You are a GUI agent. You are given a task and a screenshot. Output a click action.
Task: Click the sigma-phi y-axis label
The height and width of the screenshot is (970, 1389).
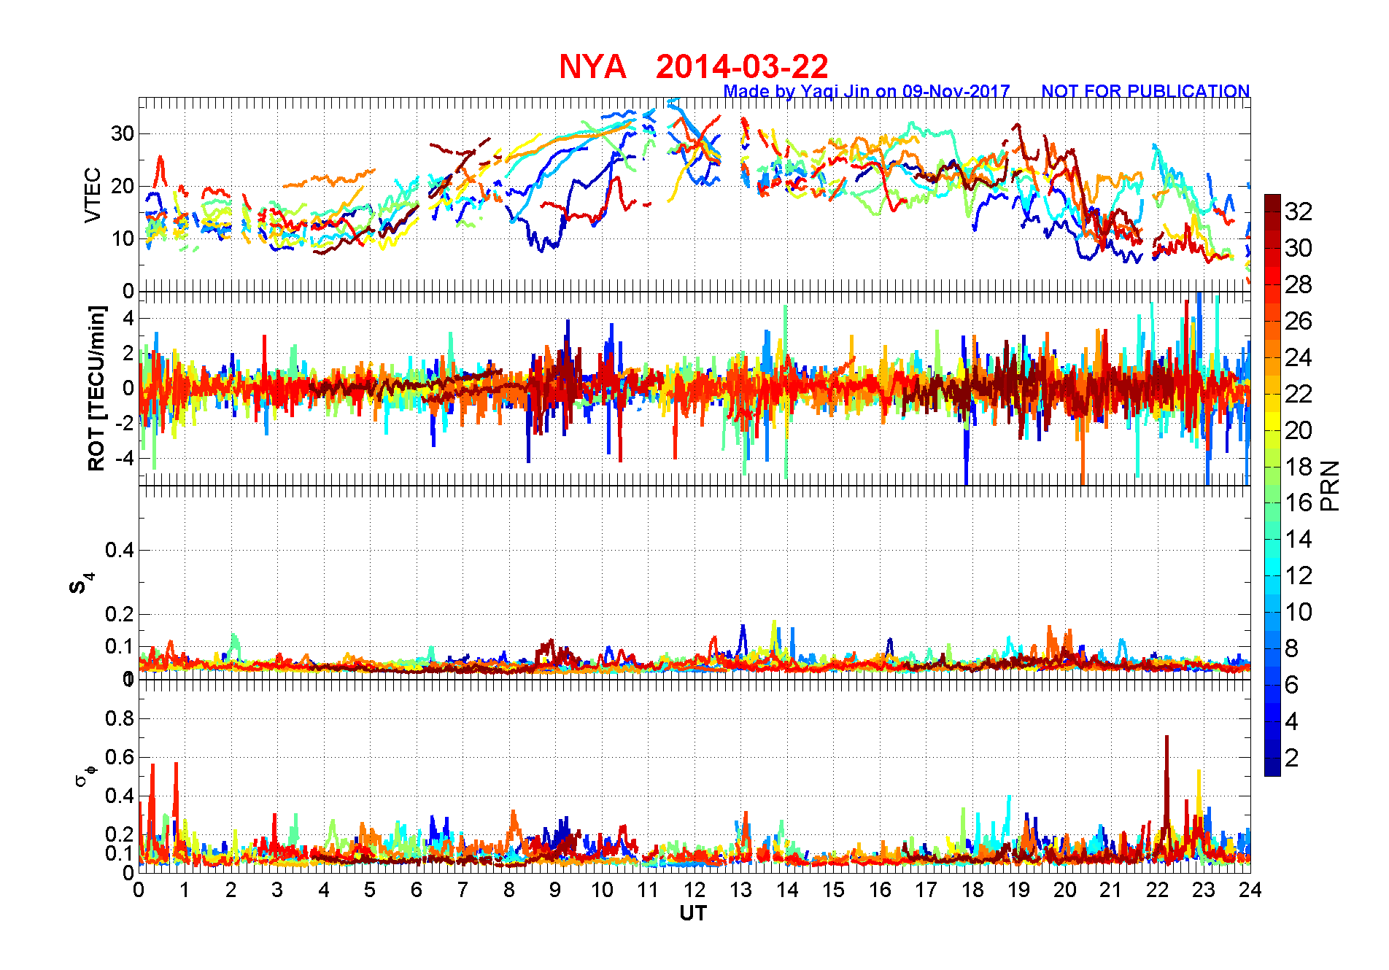[85, 776]
